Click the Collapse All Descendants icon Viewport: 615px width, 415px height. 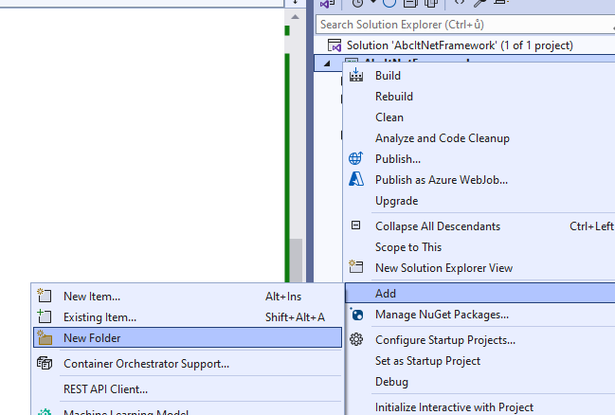pyautogui.click(x=356, y=226)
